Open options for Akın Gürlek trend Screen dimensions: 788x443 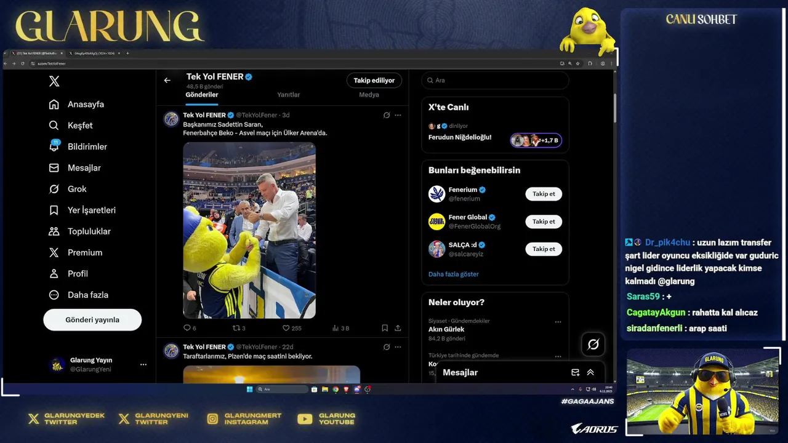558,322
